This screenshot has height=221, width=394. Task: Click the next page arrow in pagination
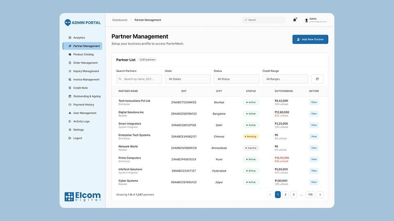pyautogui.click(x=320, y=195)
